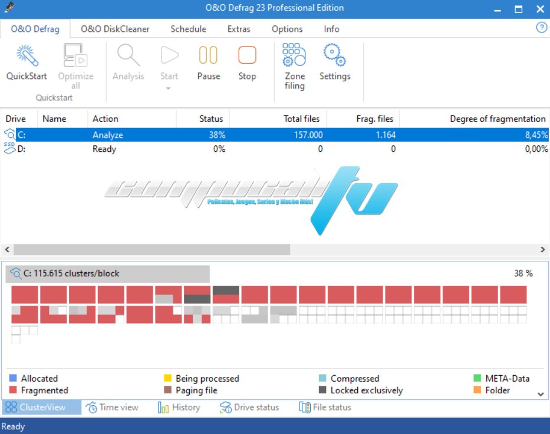Click the Drive status icon
The height and width of the screenshot is (434, 550).
click(226, 408)
